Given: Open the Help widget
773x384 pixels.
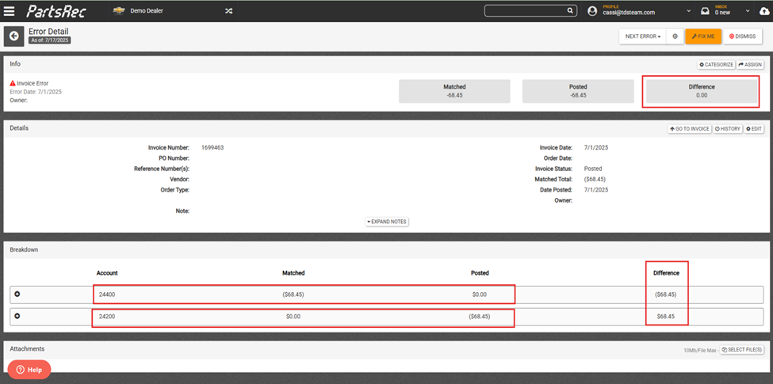Looking at the screenshot, I should [29, 370].
